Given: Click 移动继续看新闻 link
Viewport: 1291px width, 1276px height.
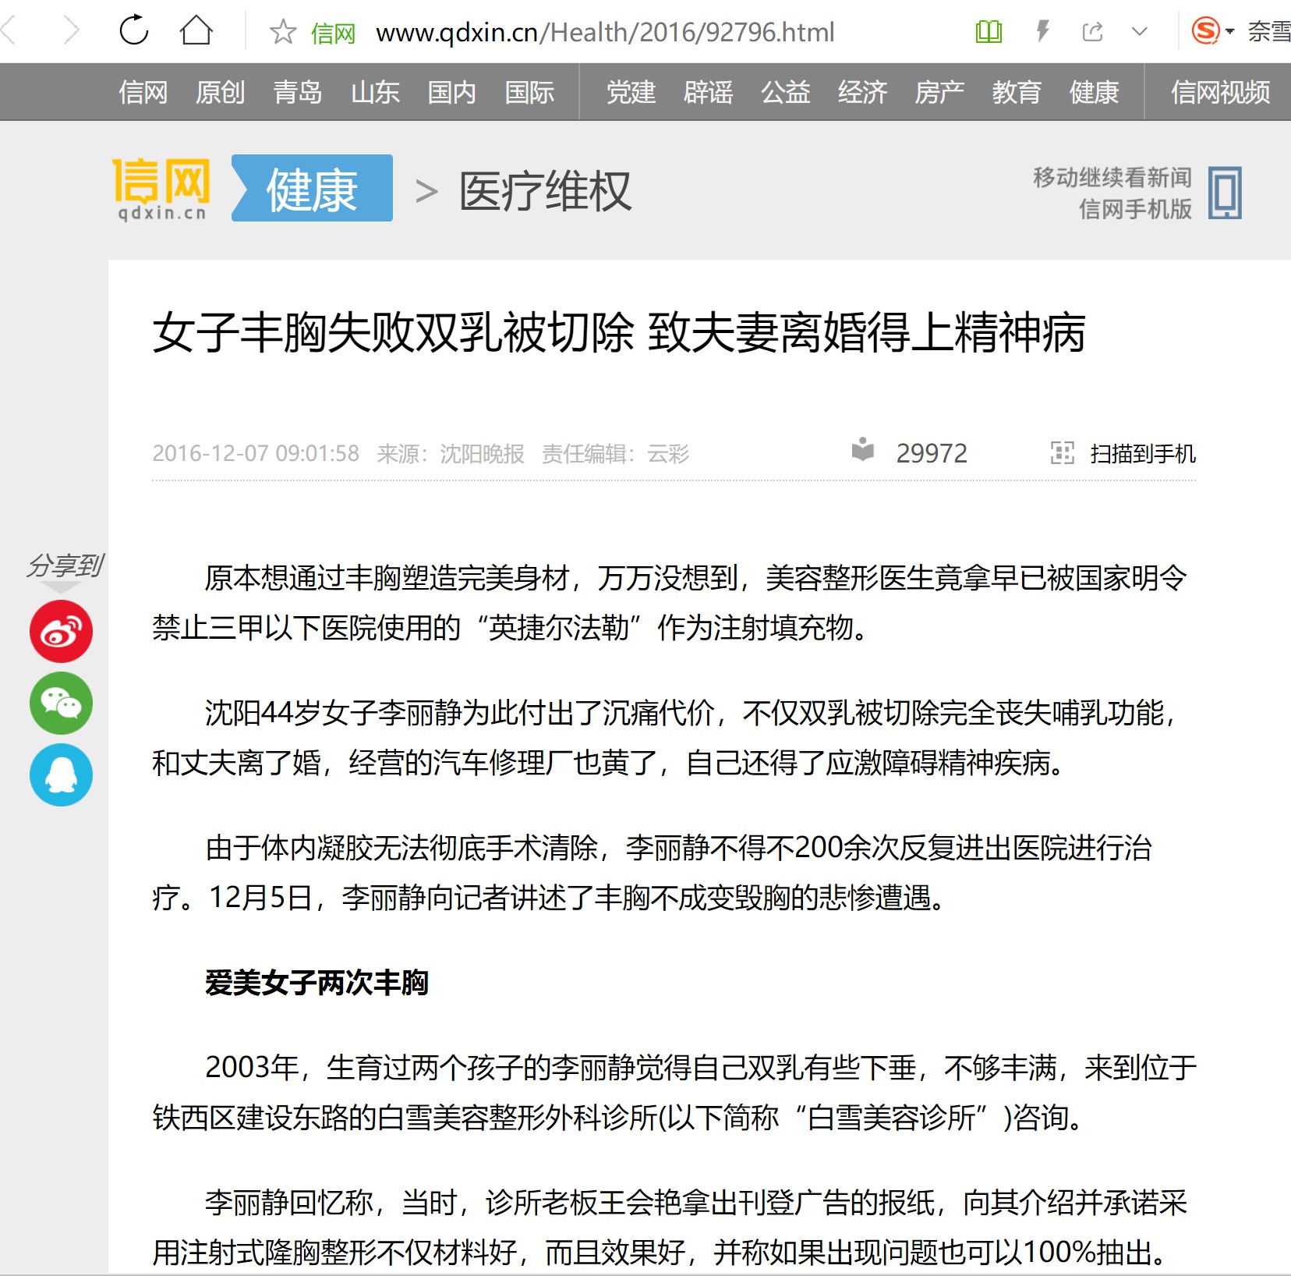Looking at the screenshot, I should click(1112, 177).
